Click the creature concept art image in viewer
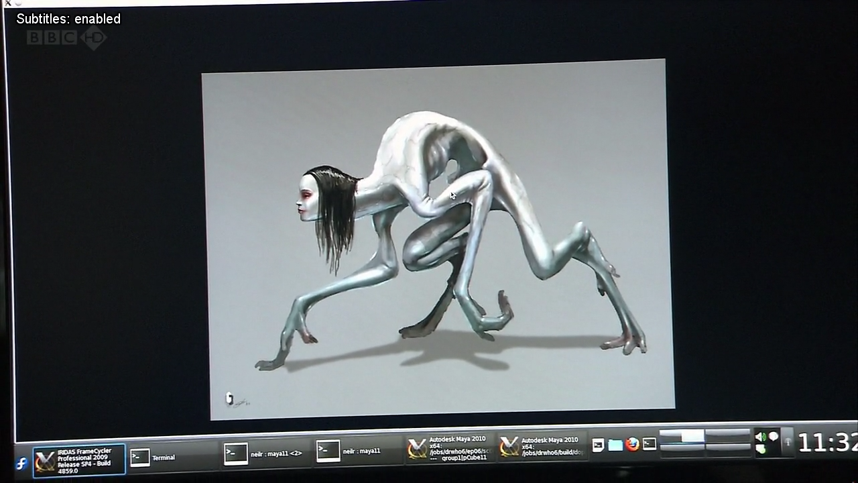Image resolution: width=858 pixels, height=483 pixels. point(438,239)
